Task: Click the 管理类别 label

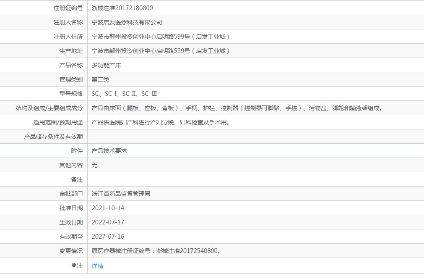Action: pos(71,80)
